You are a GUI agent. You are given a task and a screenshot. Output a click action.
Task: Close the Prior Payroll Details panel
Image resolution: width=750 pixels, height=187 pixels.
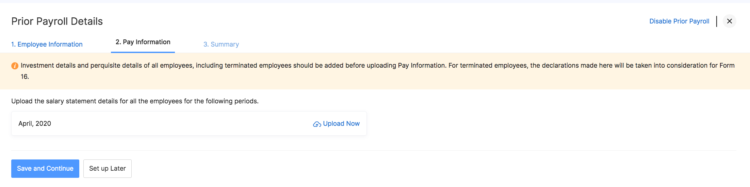[729, 21]
